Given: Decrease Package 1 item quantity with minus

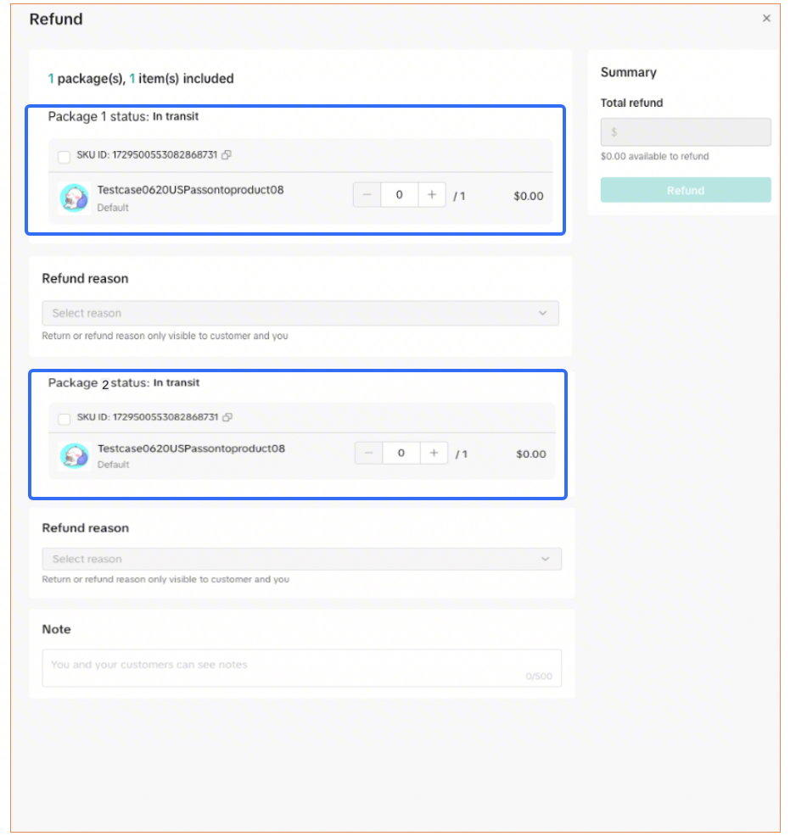Looking at the screenshot, I should pos(367,195).
